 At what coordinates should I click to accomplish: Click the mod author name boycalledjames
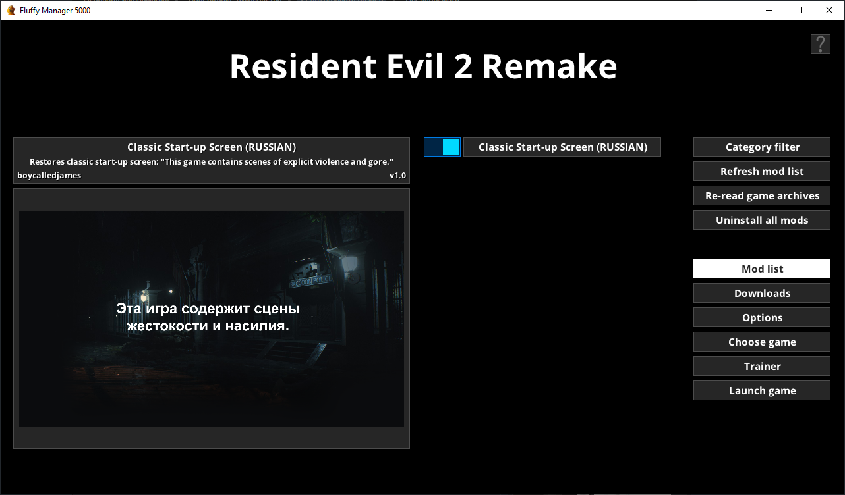tap(49, 176)
